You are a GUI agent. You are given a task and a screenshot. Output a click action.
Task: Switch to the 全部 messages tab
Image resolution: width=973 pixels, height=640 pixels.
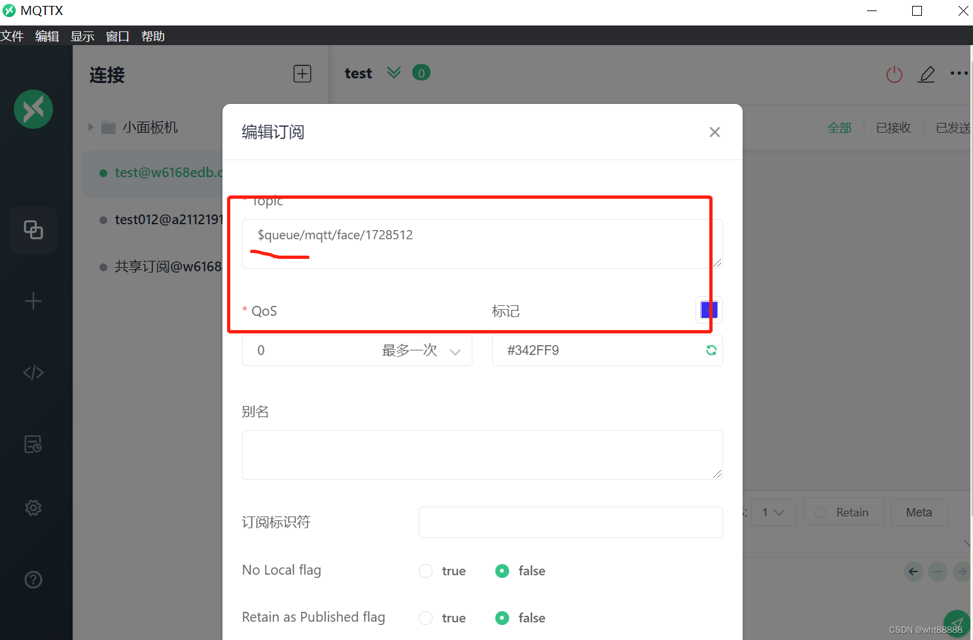point(840,128)
